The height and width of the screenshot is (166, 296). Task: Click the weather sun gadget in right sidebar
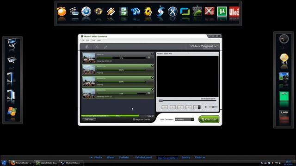(284, 58)
